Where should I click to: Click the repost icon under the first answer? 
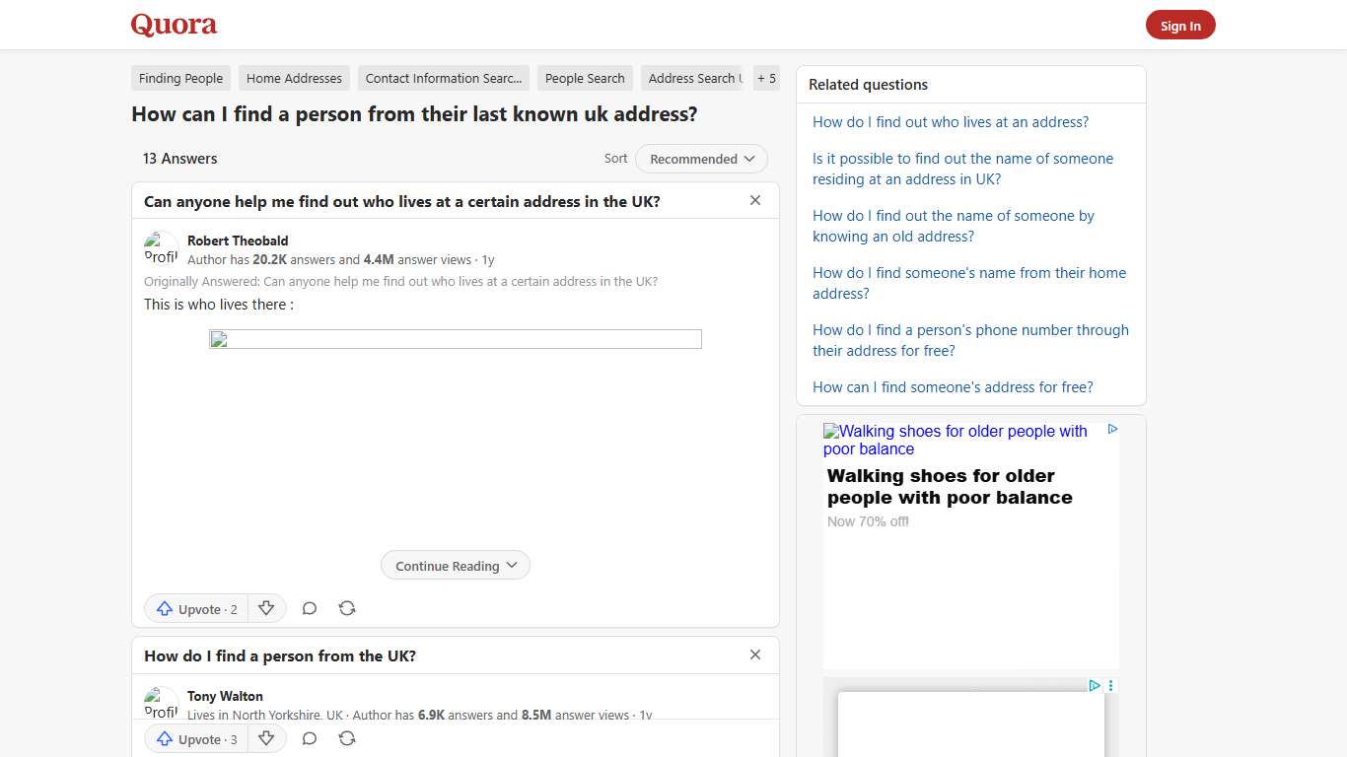point(346,608)
